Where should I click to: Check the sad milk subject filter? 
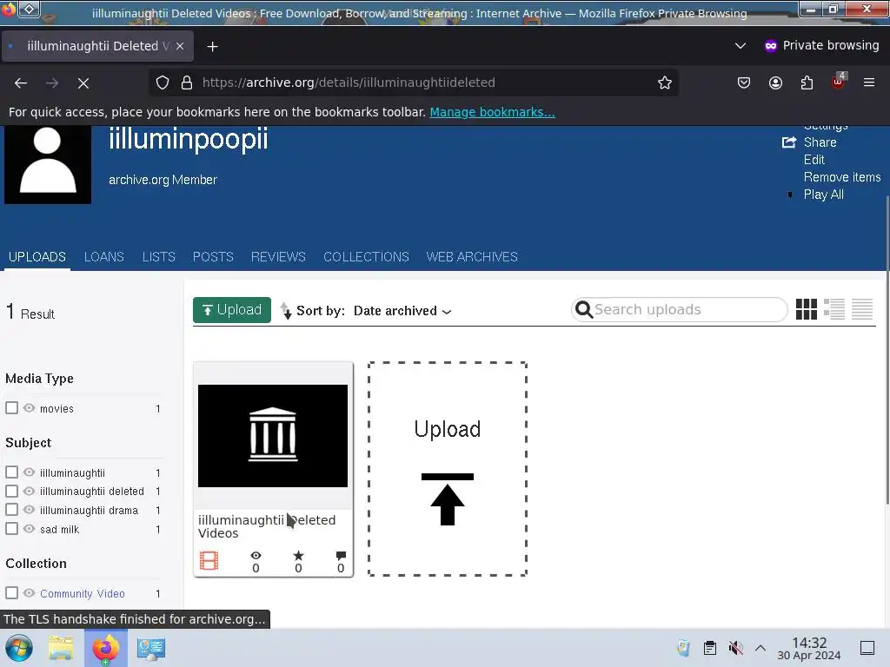coord(11,528)
